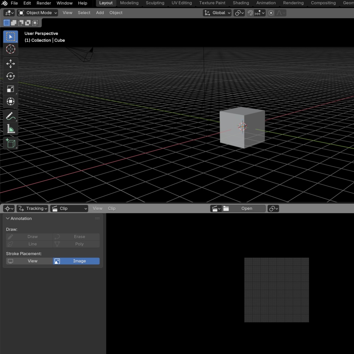The height and width of the screenshot is (354, 354).
Task: Activate the Cursor tool
Action: pos(10,49)
